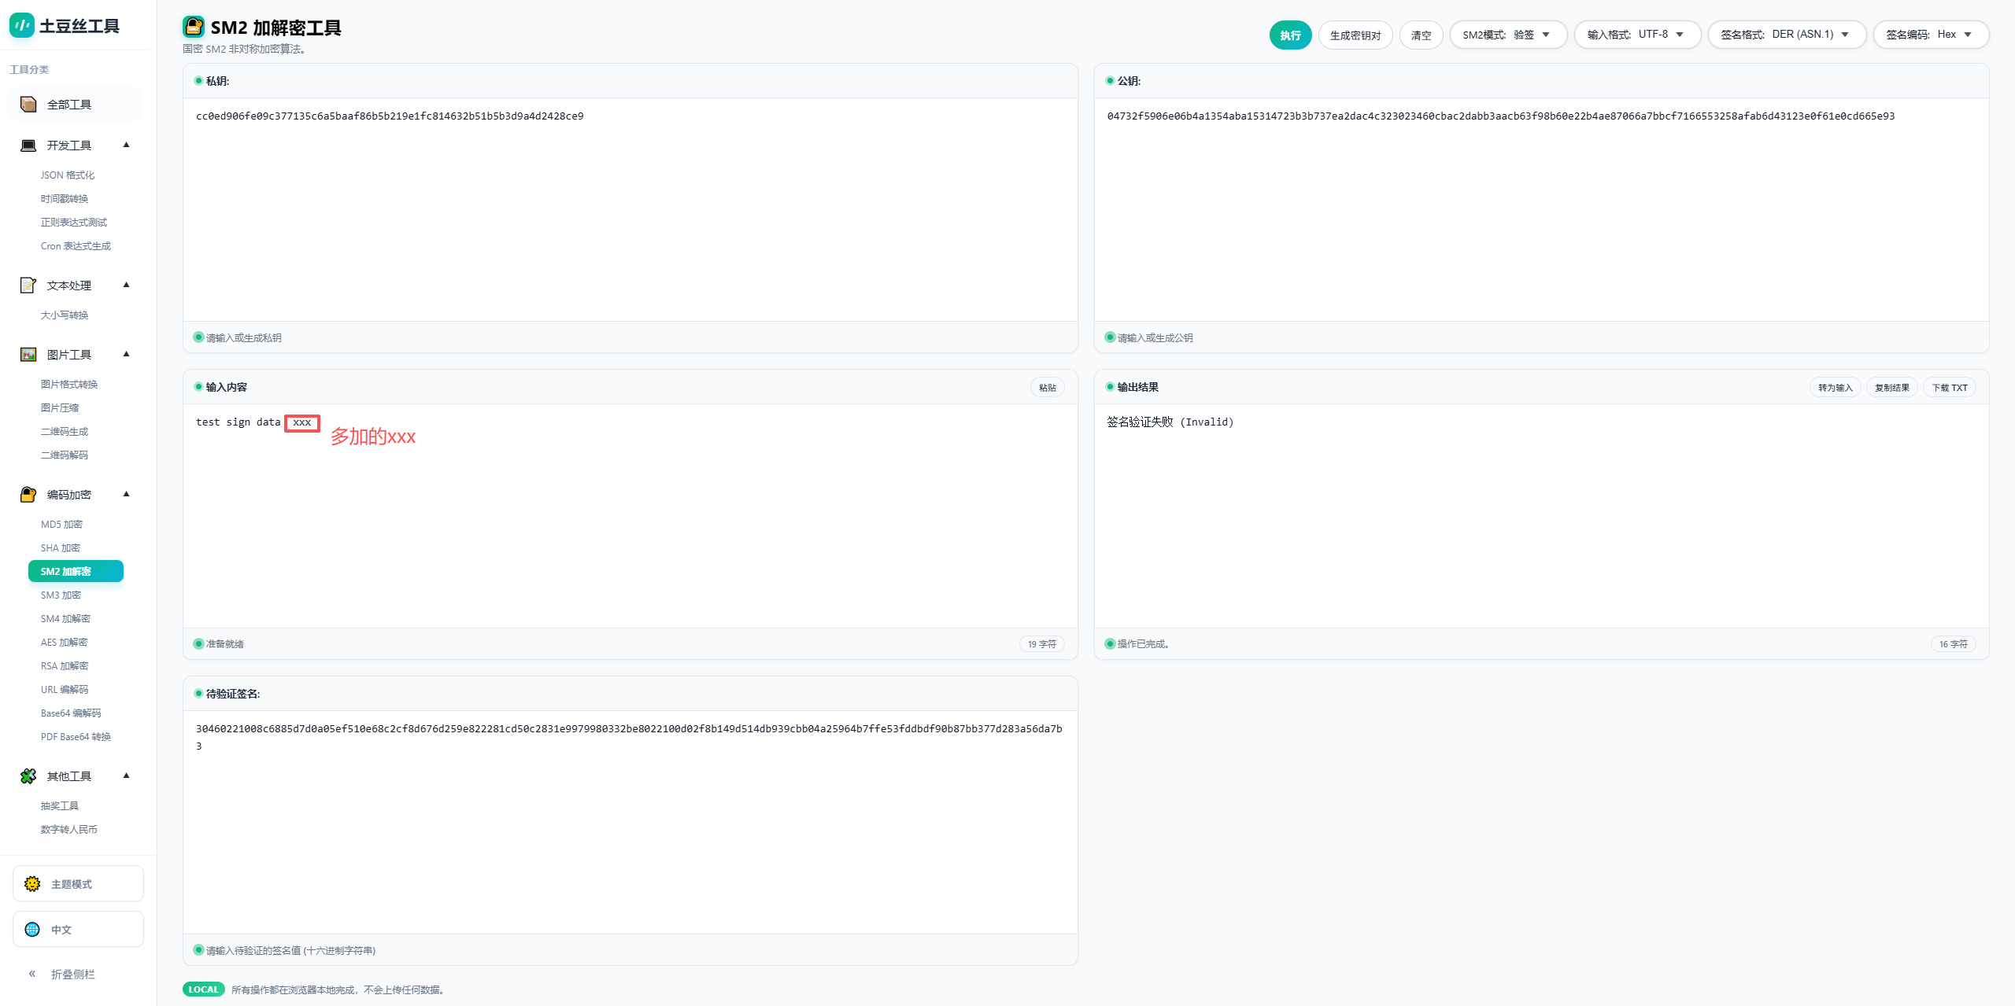Click the 编码加密 lock icon
This screenshot has width=2015, height=1006.
click(x=28, y=495)
